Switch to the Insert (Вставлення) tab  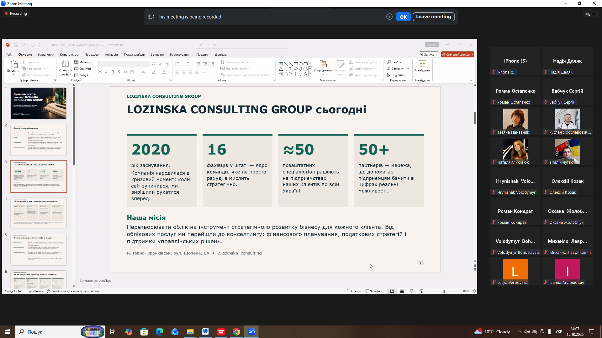pos(46,54)
